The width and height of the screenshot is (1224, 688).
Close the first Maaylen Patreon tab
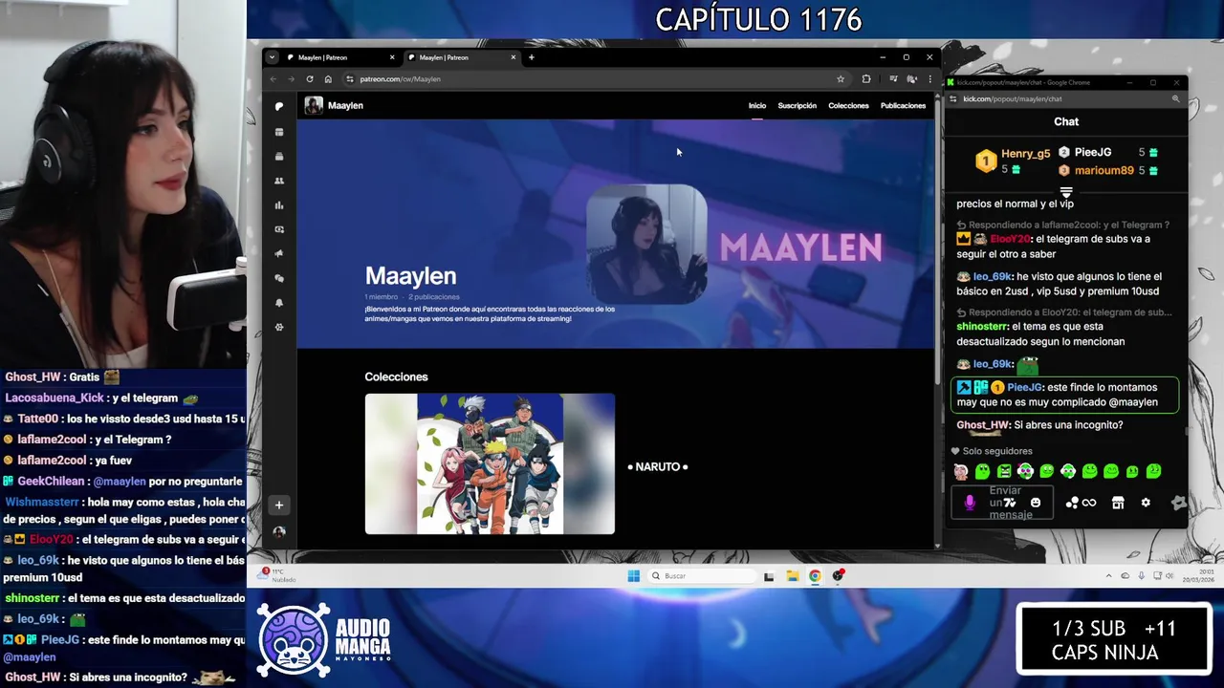(x=392, y=57)
